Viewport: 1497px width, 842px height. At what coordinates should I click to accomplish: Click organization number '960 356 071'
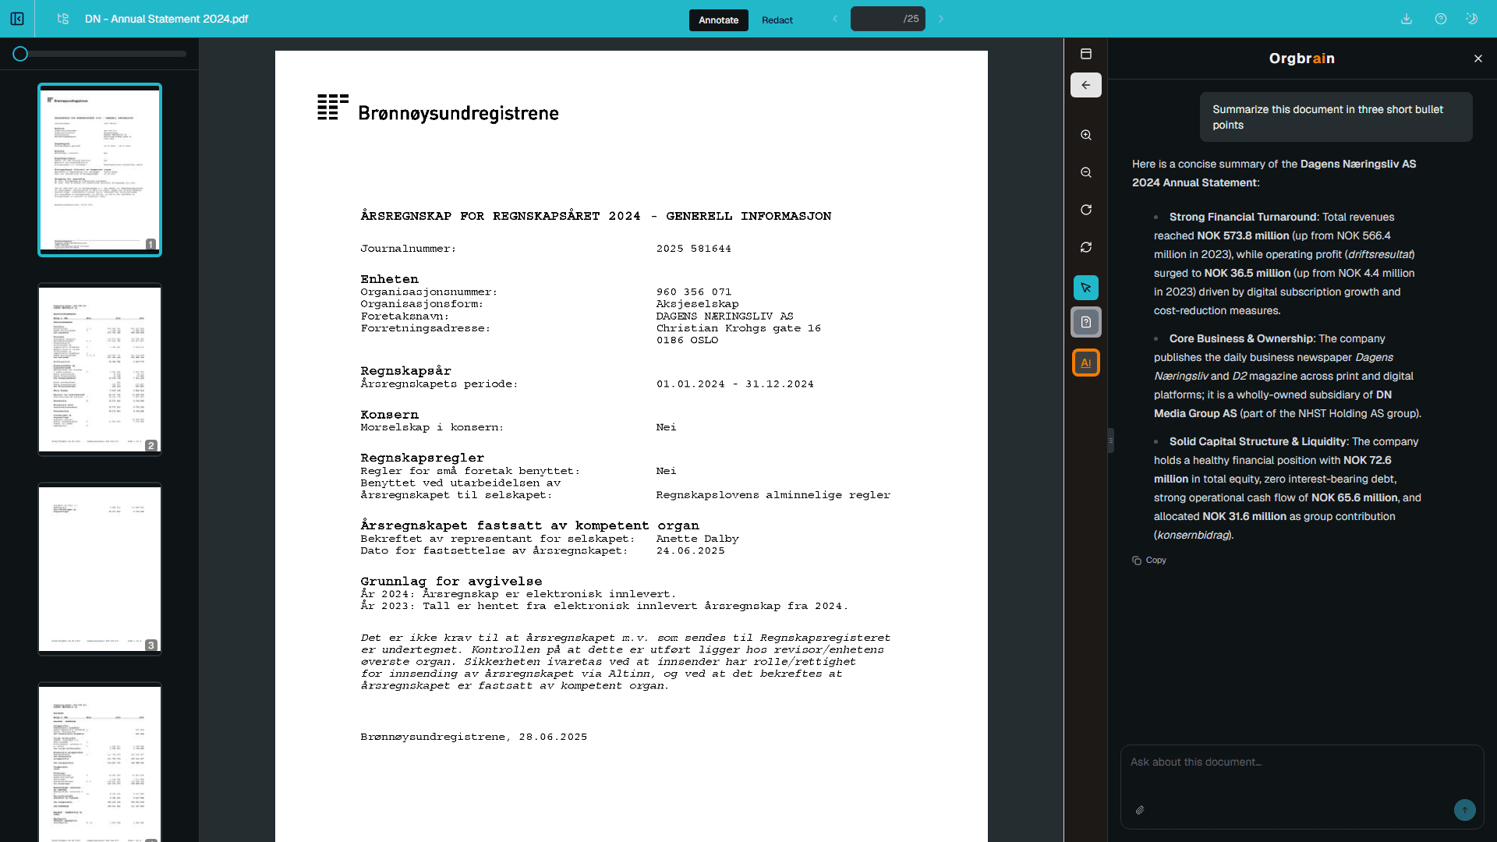point(693,292)
